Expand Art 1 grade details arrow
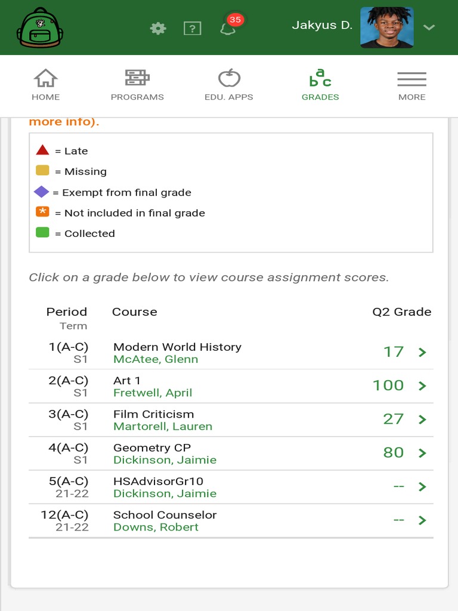The height and width of the screenshot is (611, 458). (422, 385)
